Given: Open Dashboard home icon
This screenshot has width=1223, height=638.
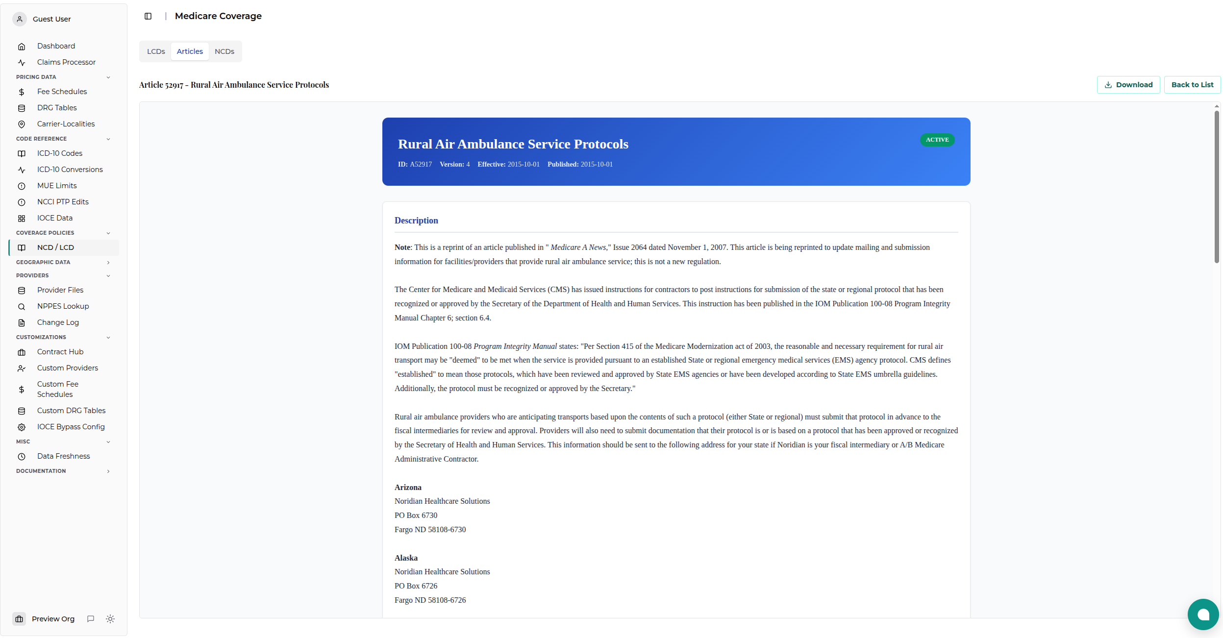Looking at the screenshot, I should coord(22,47).
